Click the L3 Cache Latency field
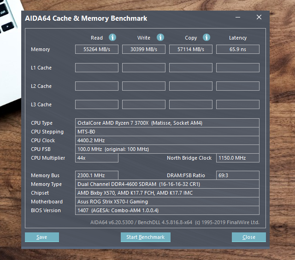Image resolution: width=295 pixels, height=260 pixels. (238, 104)
